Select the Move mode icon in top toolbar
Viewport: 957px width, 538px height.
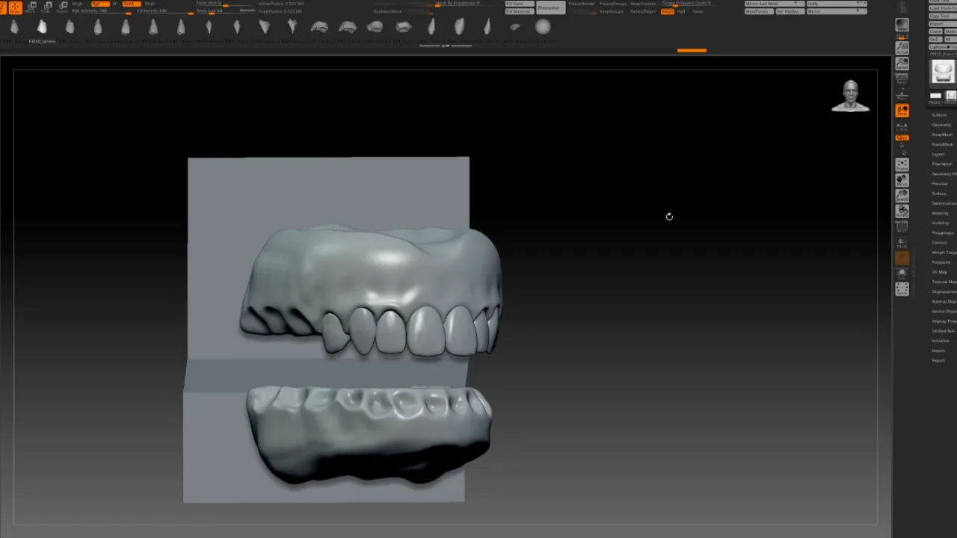31,7
